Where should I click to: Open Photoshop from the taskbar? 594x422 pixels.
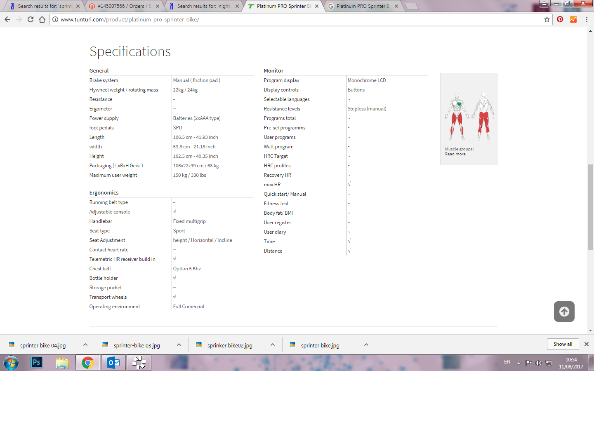37,363
